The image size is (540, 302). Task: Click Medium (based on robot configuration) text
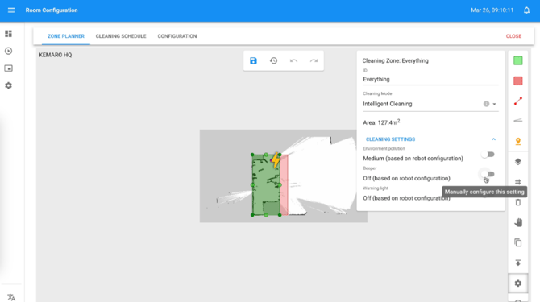413,159
